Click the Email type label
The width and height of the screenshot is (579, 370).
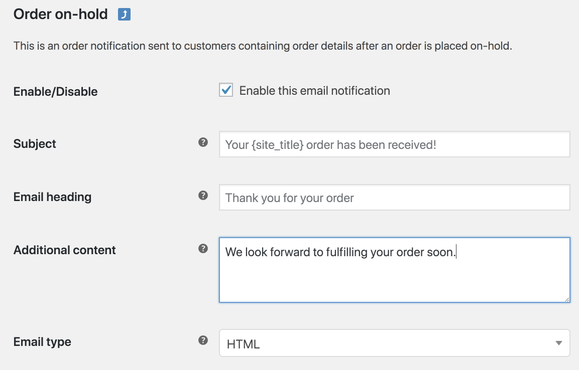point(42,342)
